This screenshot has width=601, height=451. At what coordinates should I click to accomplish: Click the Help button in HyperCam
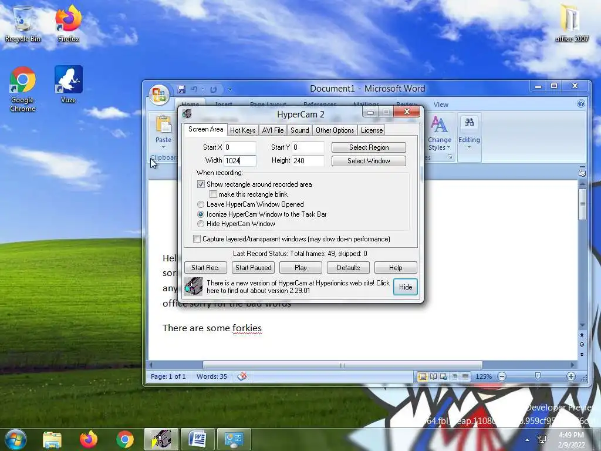(396, 268)
